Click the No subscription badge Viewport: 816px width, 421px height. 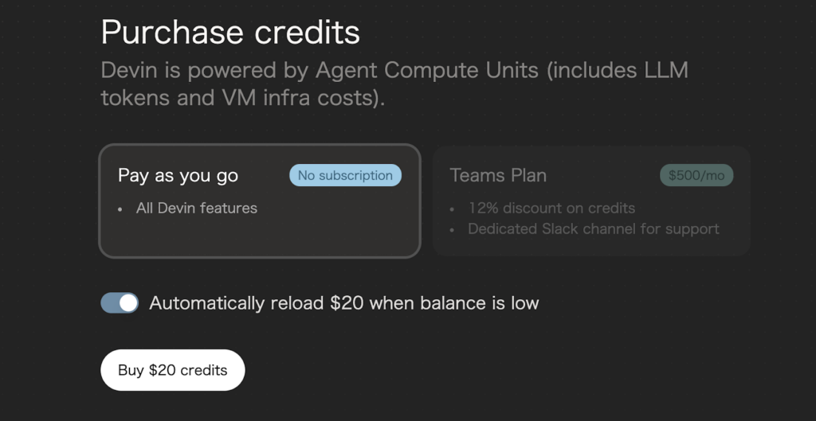pos(345,176)
